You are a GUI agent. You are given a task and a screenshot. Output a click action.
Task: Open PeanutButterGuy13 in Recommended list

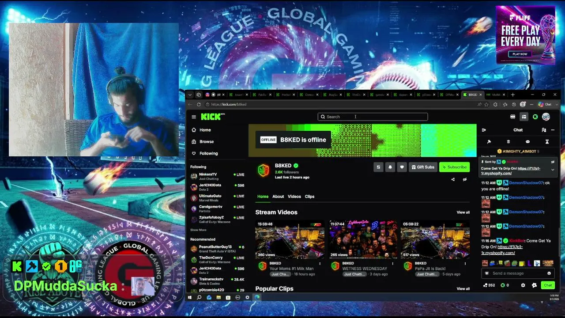tap(217, 249)
